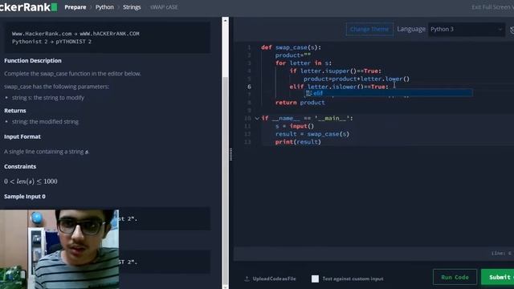Click the 'print(result)' code line
The image size is (514, 289).
[298, 142]
